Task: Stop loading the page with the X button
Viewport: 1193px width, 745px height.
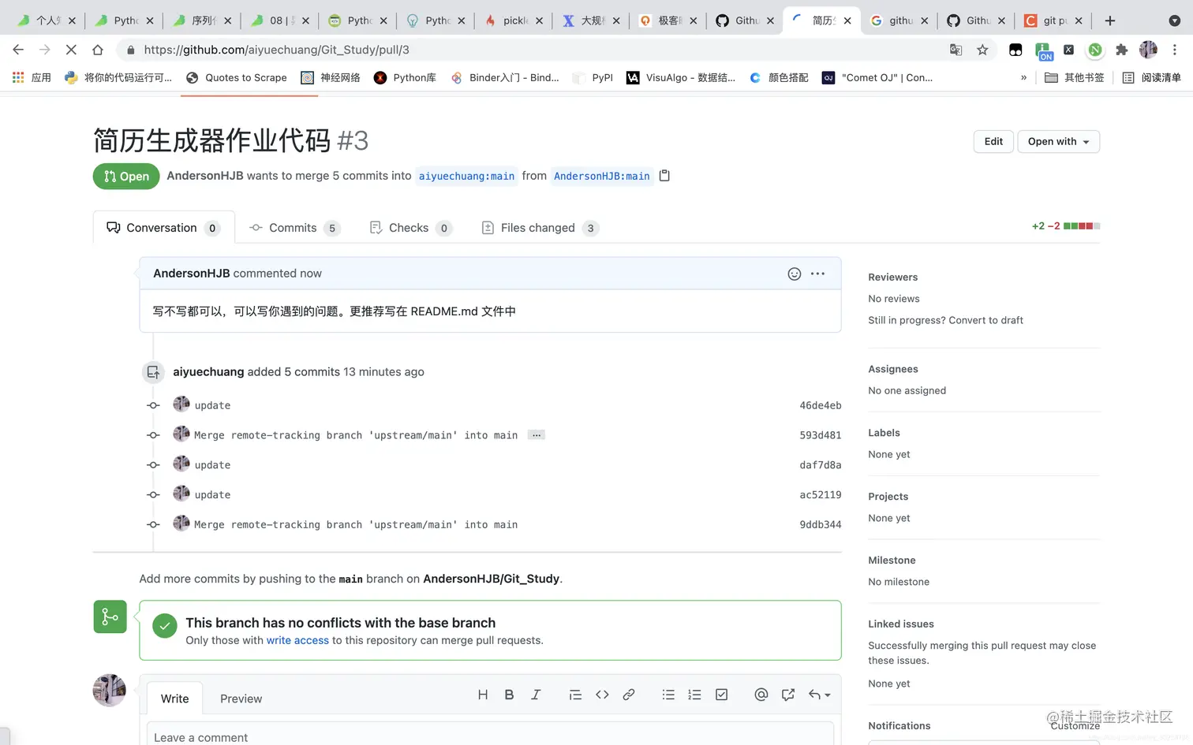Action: pos(71,50)
